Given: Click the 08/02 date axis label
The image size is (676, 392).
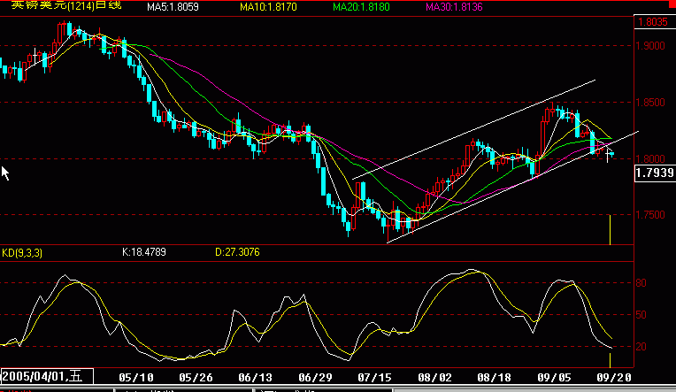Looking at the screenshot, I should 434,378.
